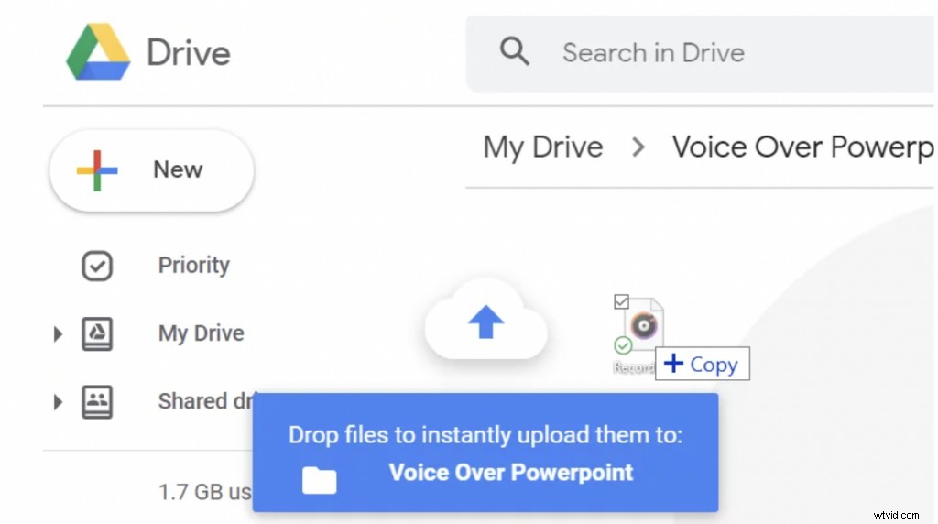Click the New button
938x524 pixels.
(x=152, y=170)
